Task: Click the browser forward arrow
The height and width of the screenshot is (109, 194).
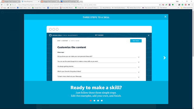Action: pyautogui.click(x=5, y=5)
